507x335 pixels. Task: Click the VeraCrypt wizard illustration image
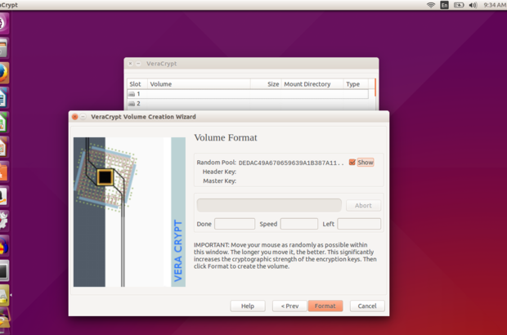129,212
